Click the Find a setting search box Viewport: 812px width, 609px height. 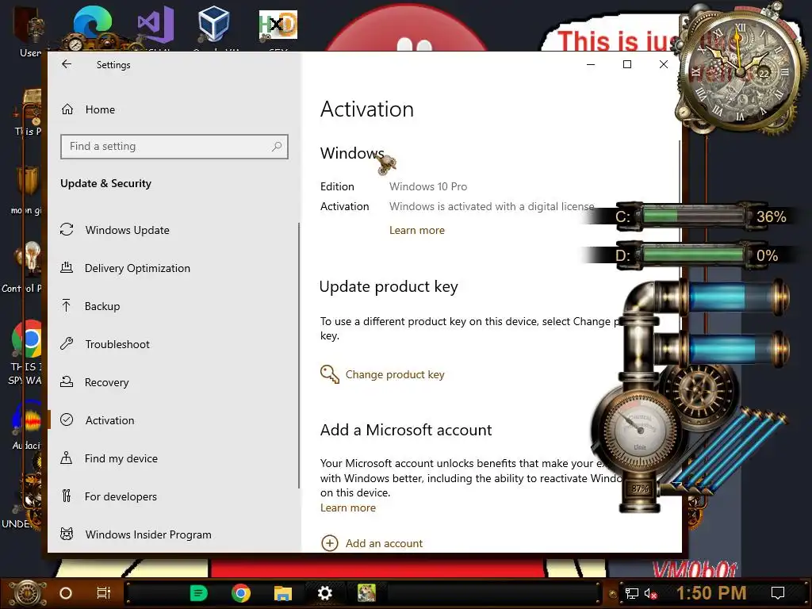tap(174, 147)
